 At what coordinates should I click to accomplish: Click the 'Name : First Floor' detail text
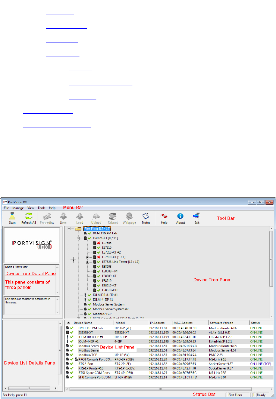coord(17,266)
